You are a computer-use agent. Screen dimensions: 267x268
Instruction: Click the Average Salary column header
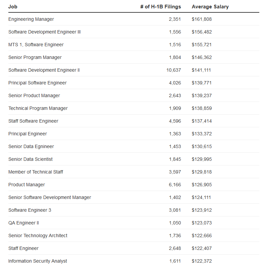[210, 7]
